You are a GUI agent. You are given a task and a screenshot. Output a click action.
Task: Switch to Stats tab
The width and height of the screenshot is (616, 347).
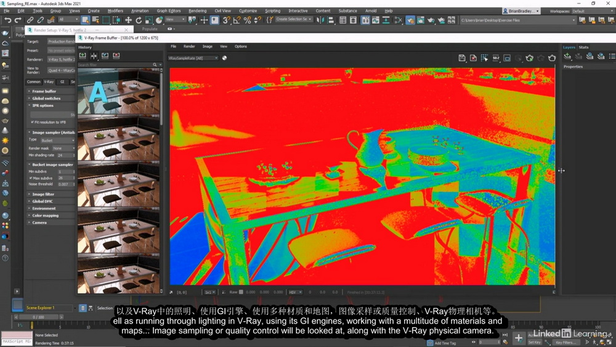coord(583,47)
